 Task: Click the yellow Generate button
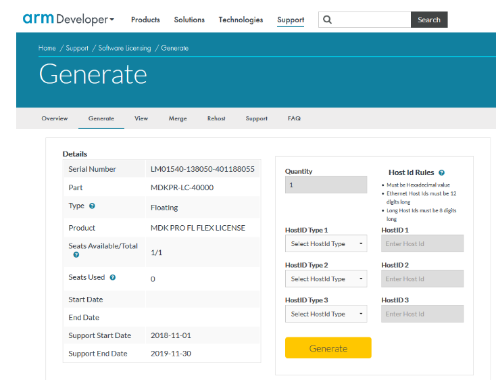point(328,348)
